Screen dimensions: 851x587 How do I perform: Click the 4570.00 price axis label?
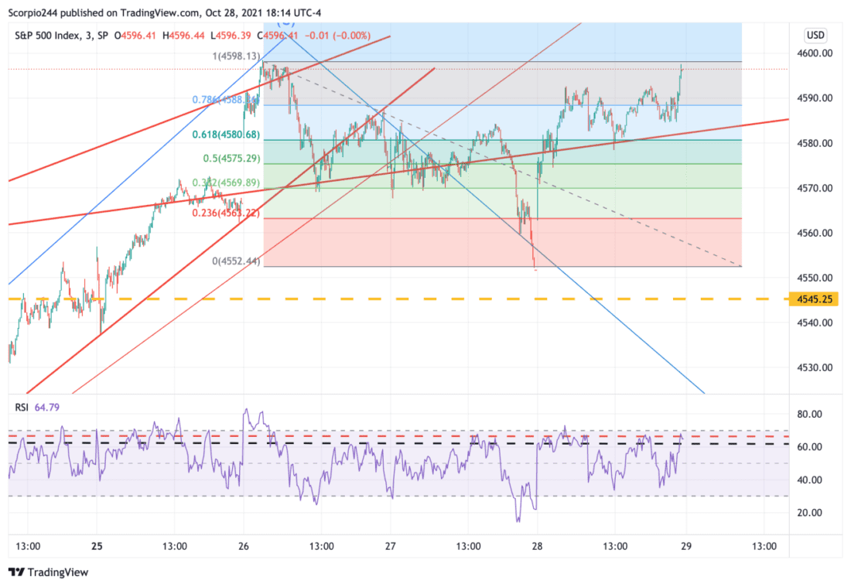pos(815,188)
